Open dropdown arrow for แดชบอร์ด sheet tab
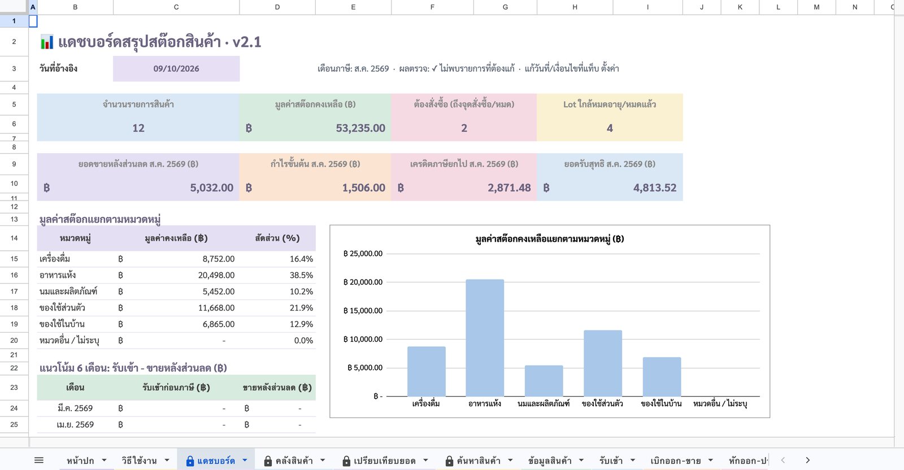The width and height of the screenshot is (904, 470). (245, 460)
